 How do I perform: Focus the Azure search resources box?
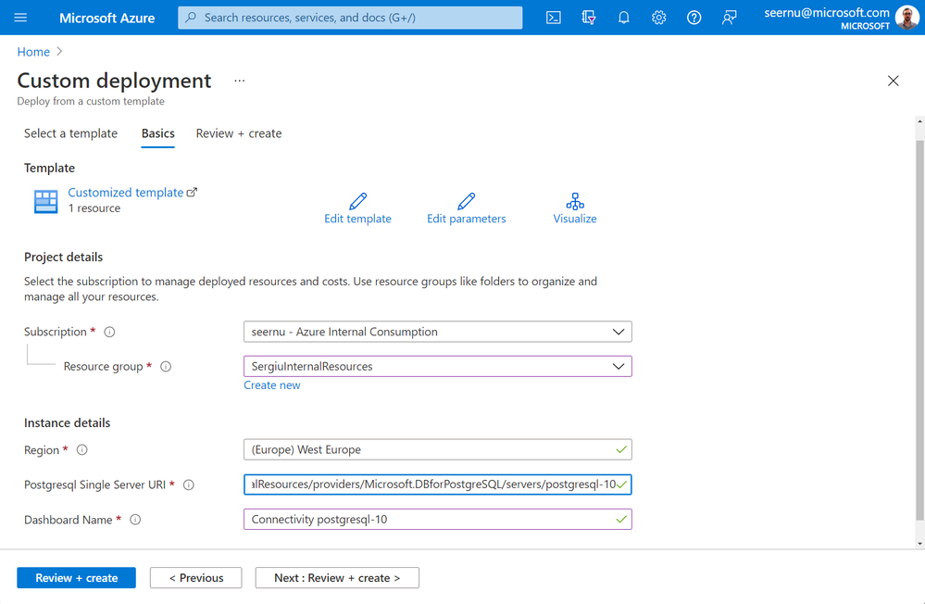point(350,18)
